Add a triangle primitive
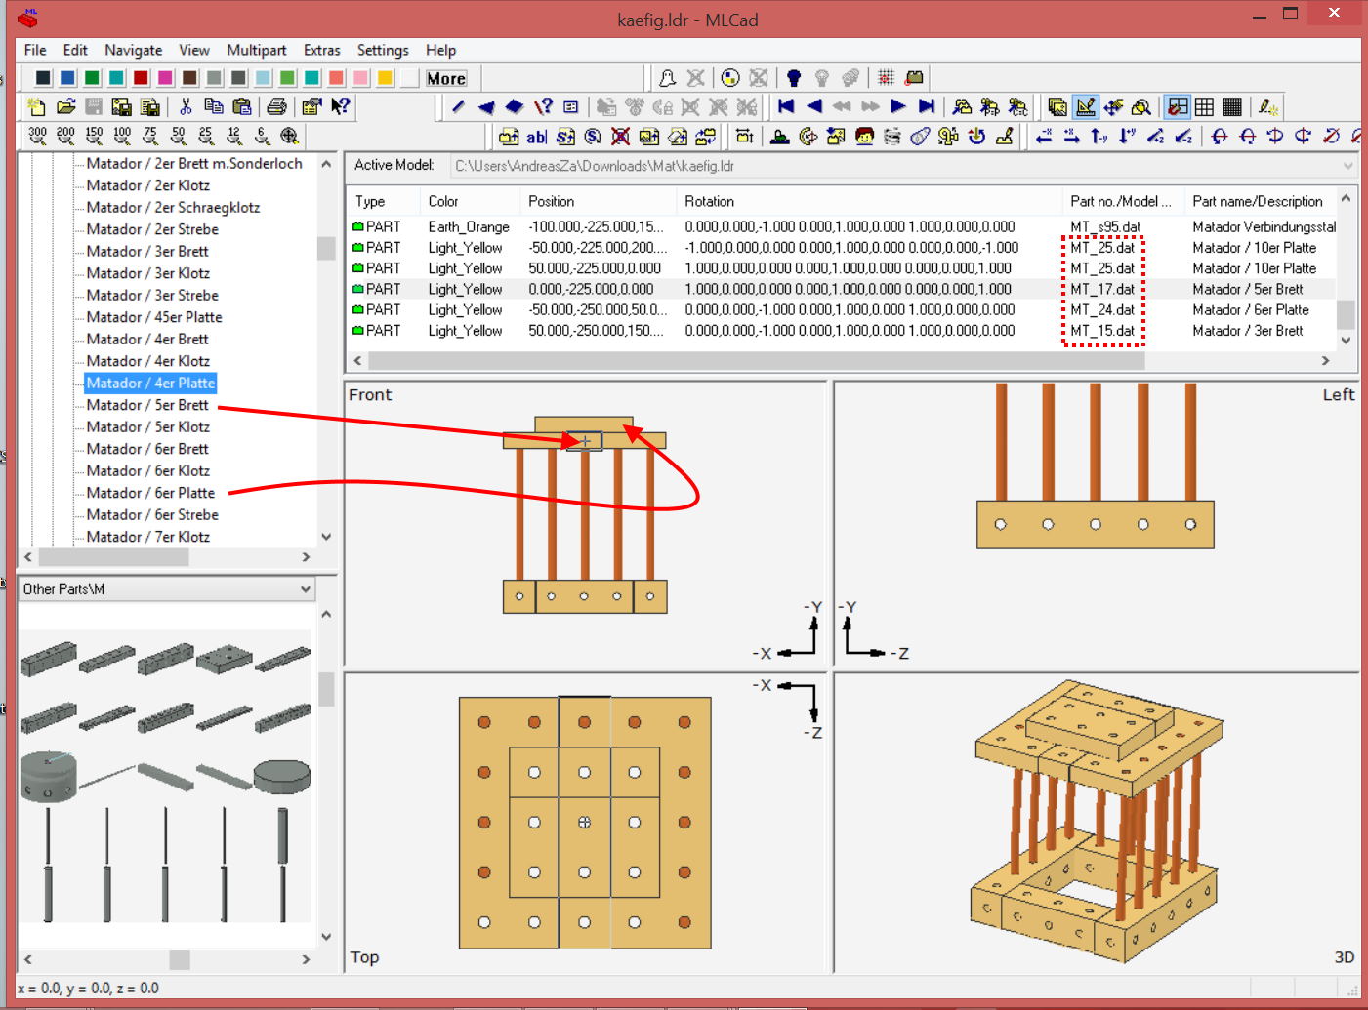The height and width of the screenshot is (1010, 1368). click(486, 106)
